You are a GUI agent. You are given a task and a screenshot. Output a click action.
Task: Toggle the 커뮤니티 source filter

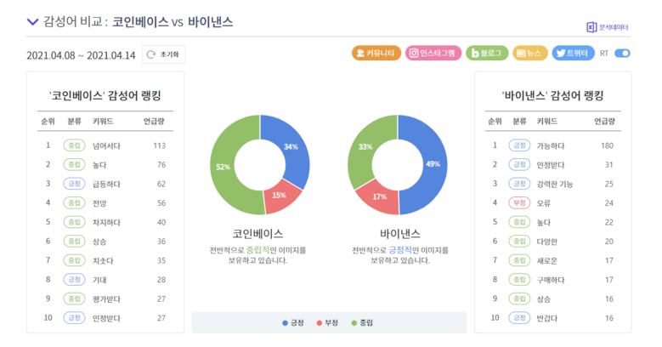point(376,54)
